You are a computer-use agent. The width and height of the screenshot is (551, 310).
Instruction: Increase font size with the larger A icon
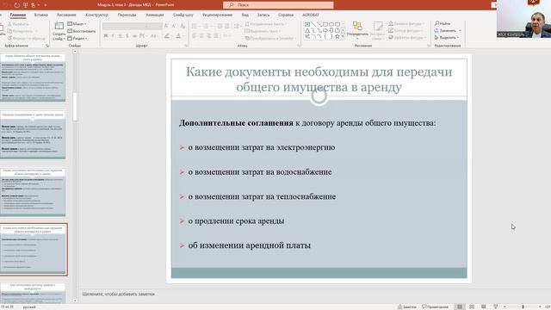(166, 26)
